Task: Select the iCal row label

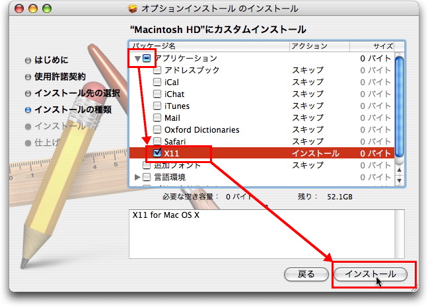Action: coord(172,82)
